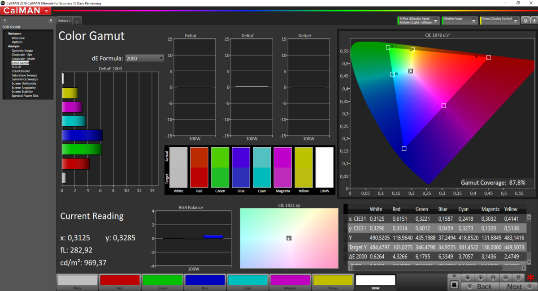538x291 pixels.
Task: Go to Next workflow page
Action: [x=518, y=287]
